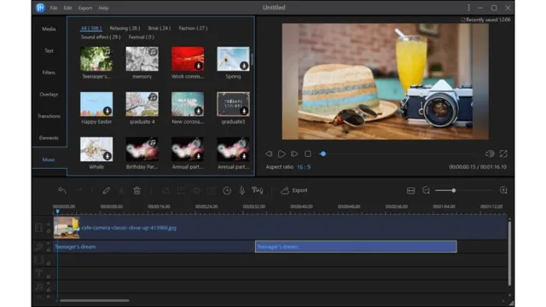Image resolution: width=546 pixels, height=307 pixels.
Task: Toggle lock on the first audio track
Action: point(49,250)
